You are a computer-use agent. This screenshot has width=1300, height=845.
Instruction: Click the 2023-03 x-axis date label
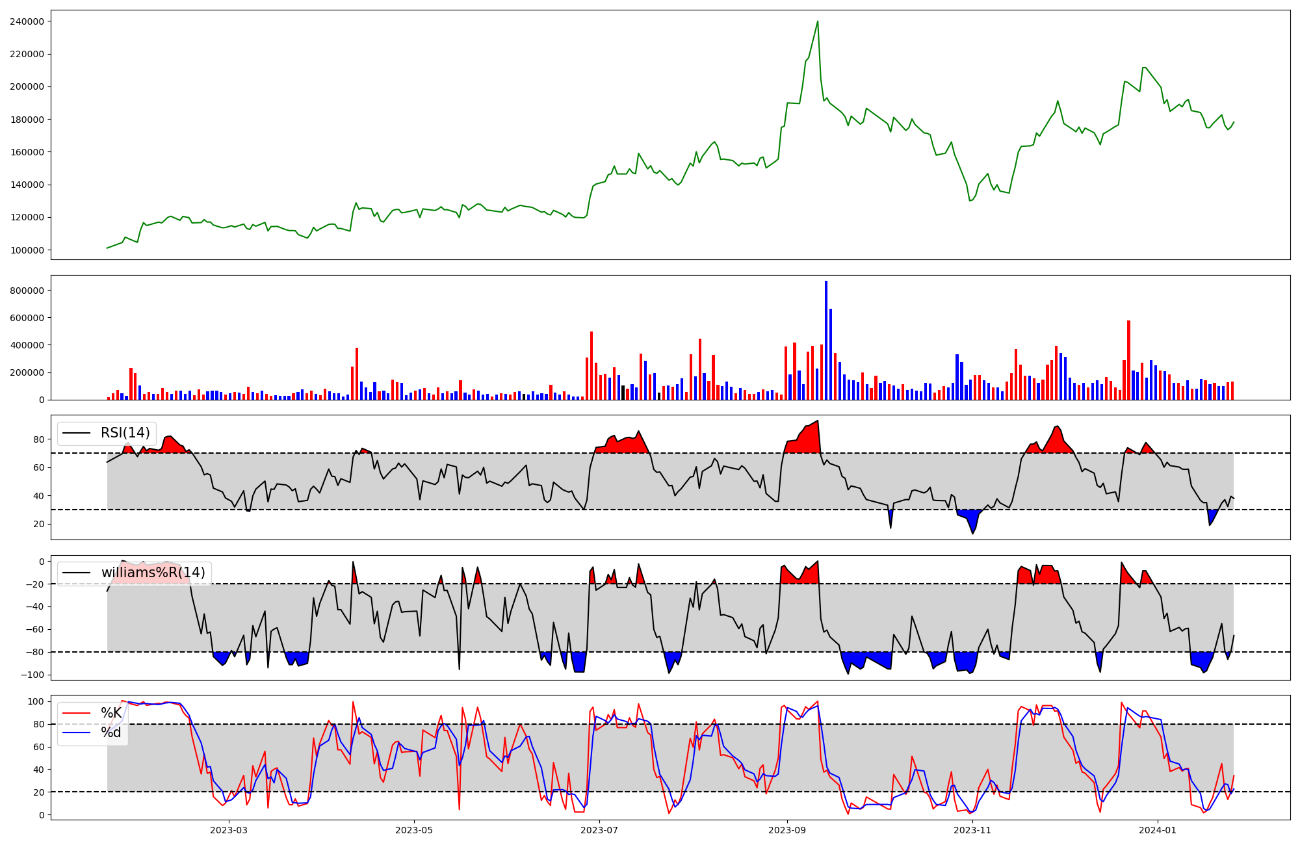click(x=229, y=830)
